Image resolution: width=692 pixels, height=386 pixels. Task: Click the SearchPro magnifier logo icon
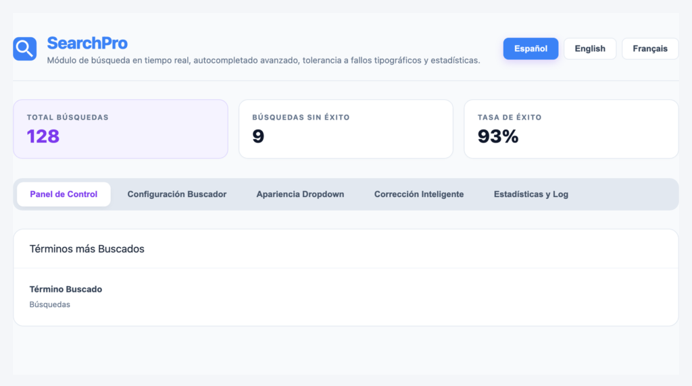[25, 49]
